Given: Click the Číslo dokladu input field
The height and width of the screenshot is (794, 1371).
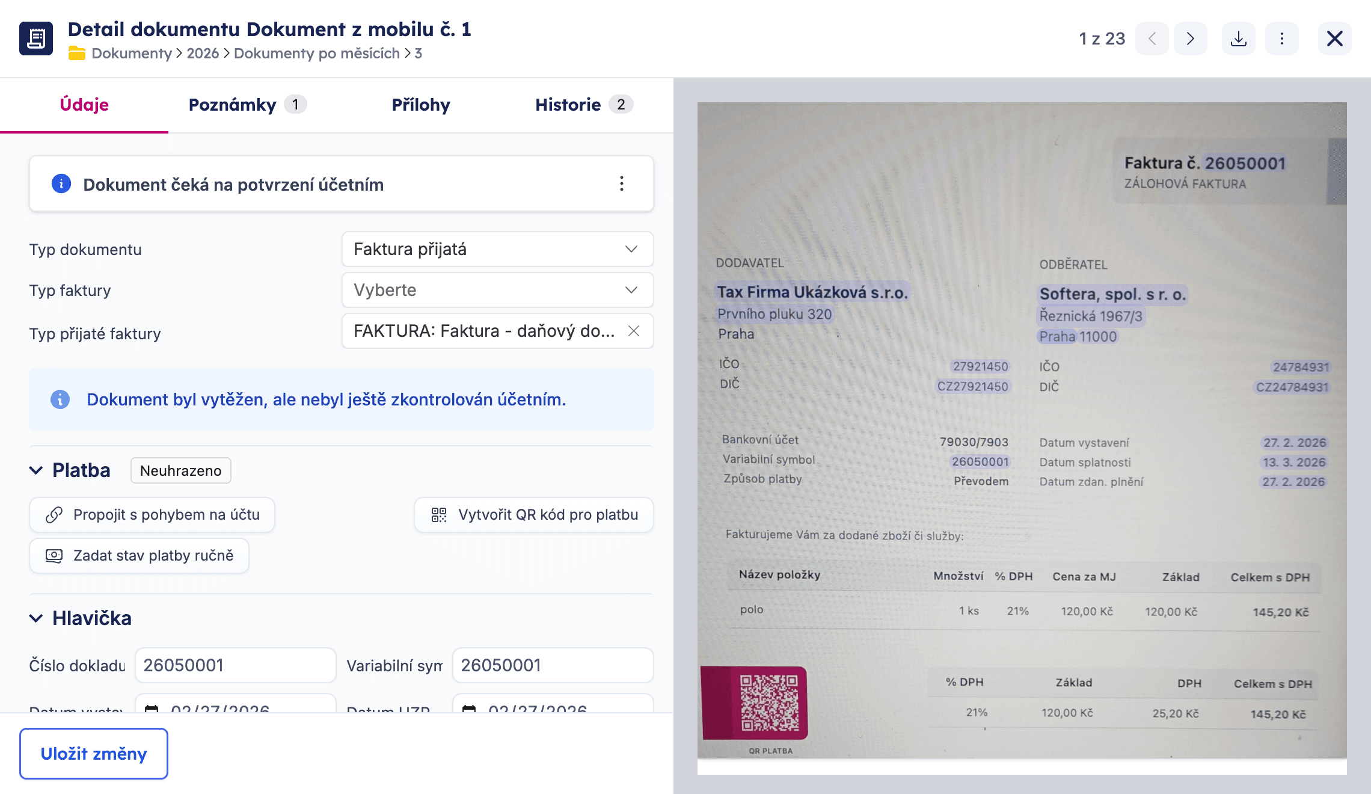Looking at the screenshot, I should coord(235,665).
